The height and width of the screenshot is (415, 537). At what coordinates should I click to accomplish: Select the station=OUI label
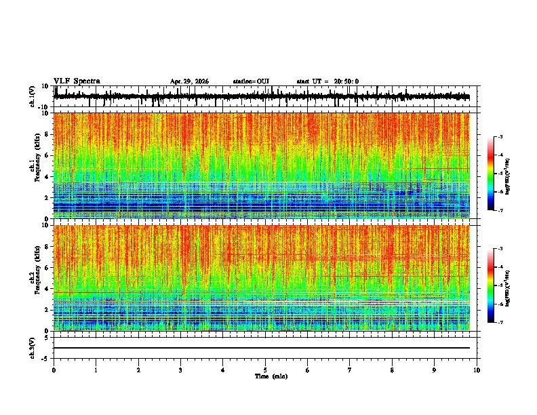(x=251, y=81)
